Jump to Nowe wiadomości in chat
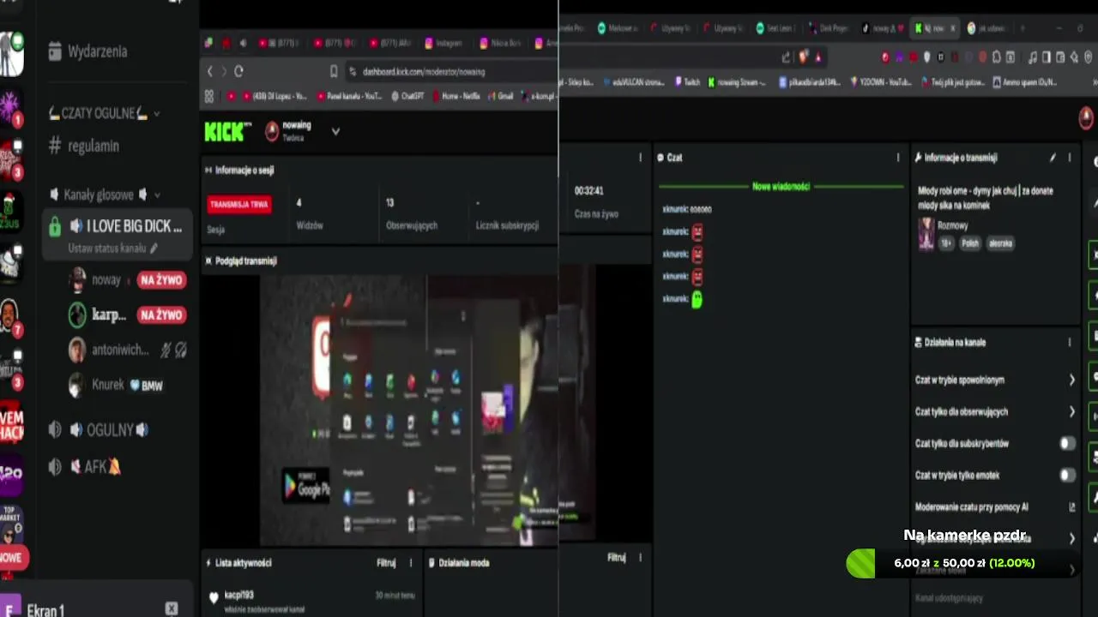This screenshot has width=1098, height=617. 781,186
